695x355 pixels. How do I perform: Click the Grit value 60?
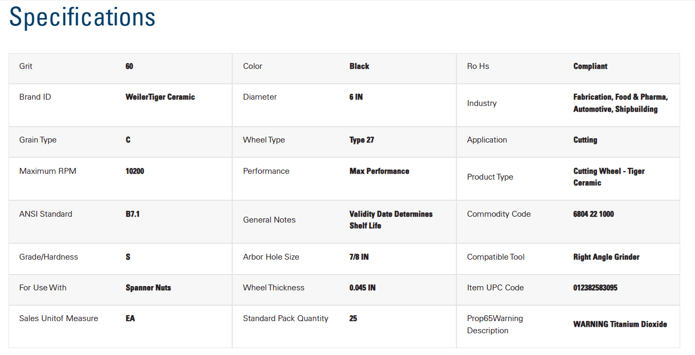[x=129, y=66]
